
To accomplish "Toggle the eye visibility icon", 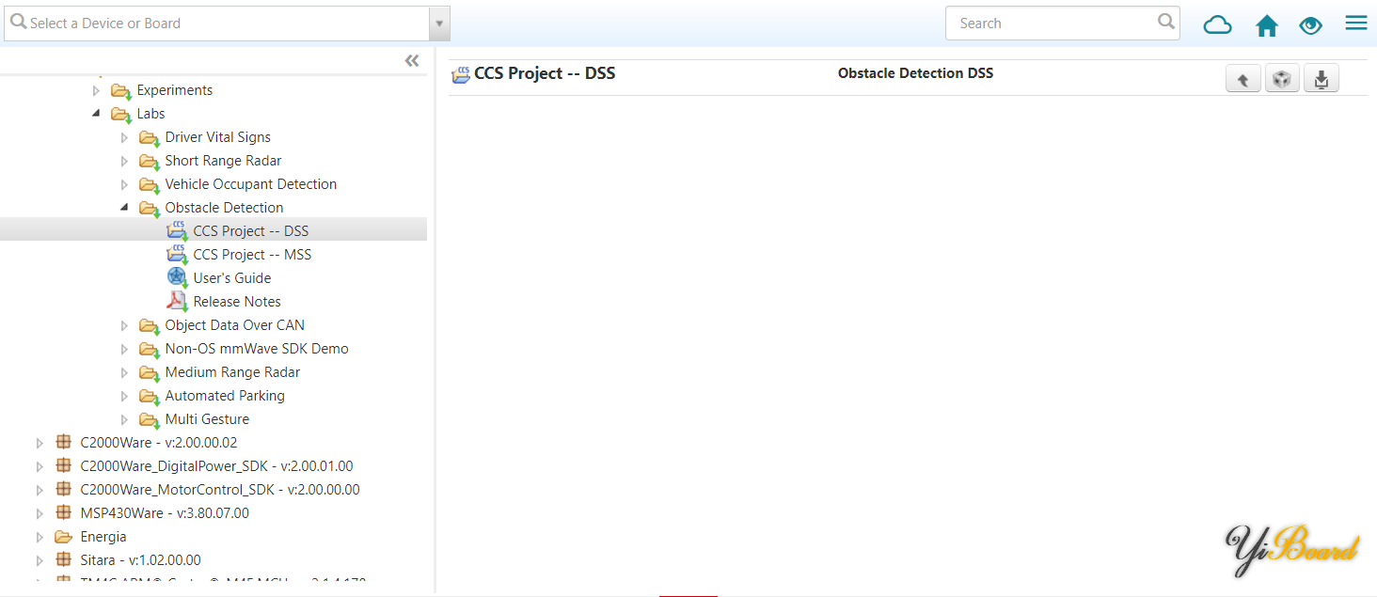I will tap(1310, 25).
